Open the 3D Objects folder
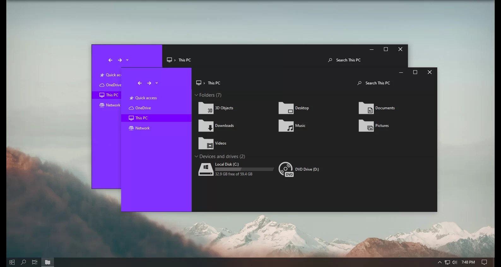 [x=216, y=108]
